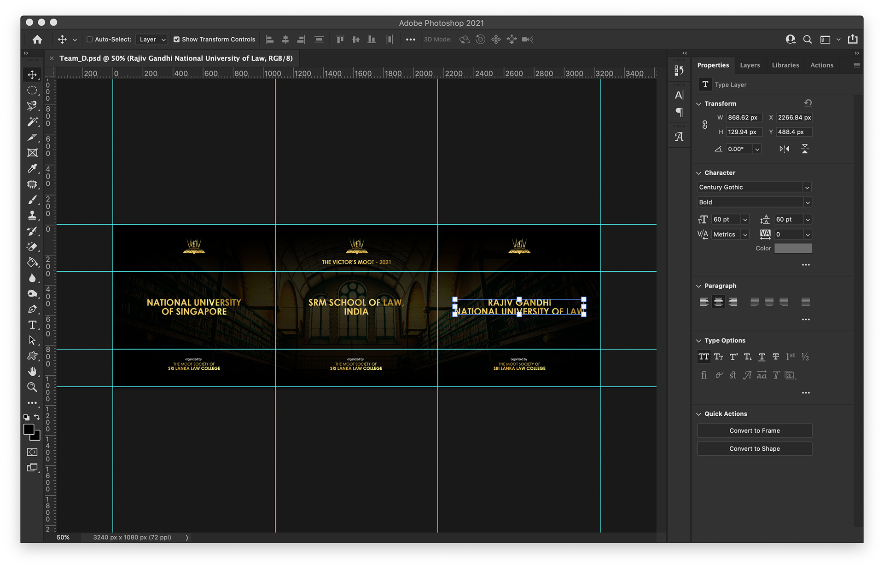Go to the Home screen icon
Viewport: 884px width, 568px height.
(37, 40)
